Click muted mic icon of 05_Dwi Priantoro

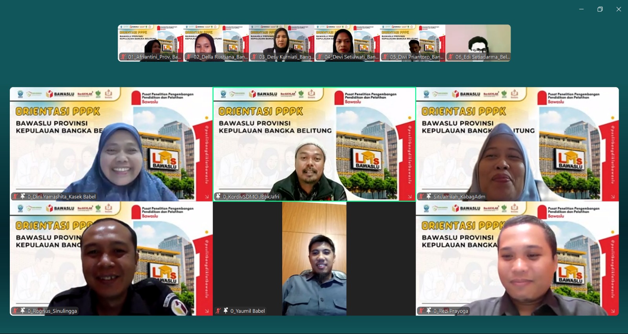(x=385, y=57)
